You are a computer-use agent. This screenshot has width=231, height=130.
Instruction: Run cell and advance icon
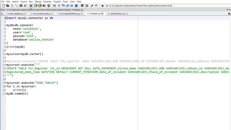(x=40, y=6)
